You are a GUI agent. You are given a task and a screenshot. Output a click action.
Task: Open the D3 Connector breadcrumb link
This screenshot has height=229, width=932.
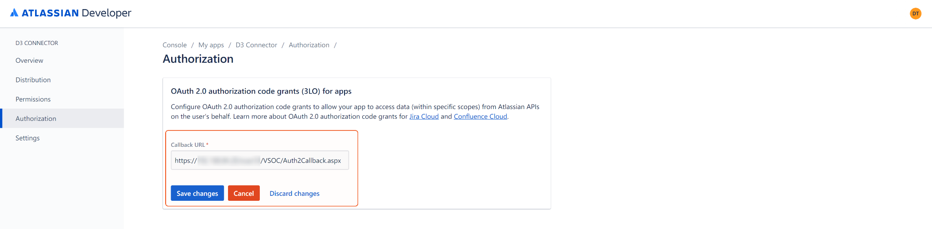256,45
